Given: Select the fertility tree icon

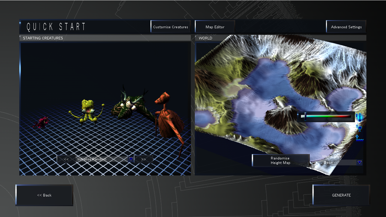Looking at the screenshot, I should 359,128.
